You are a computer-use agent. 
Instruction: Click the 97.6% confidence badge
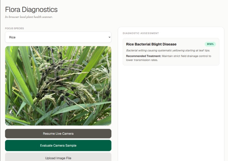210,44
